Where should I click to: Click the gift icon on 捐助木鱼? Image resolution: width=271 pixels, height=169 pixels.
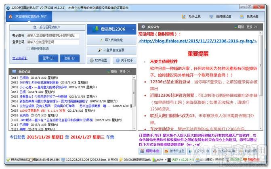click(142, 151)
